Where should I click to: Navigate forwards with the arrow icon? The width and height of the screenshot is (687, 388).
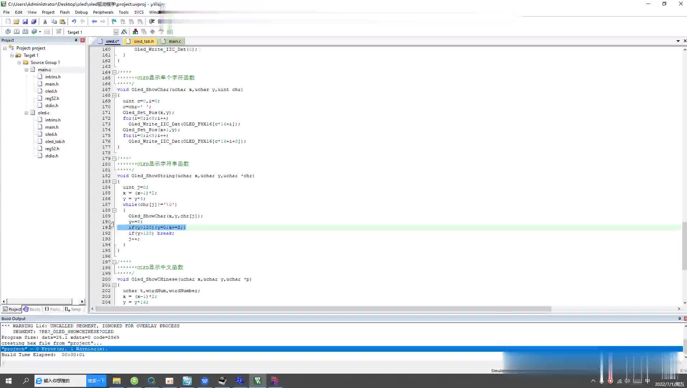(103, 22)
